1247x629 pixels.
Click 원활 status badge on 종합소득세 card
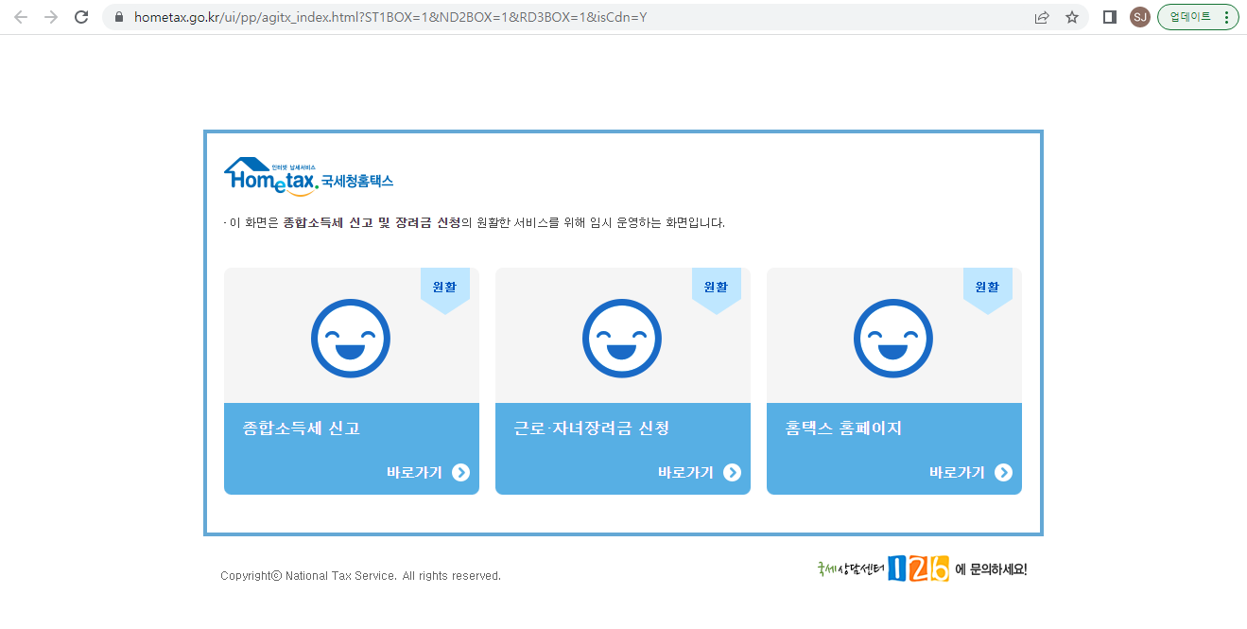[x=445, y=288]
